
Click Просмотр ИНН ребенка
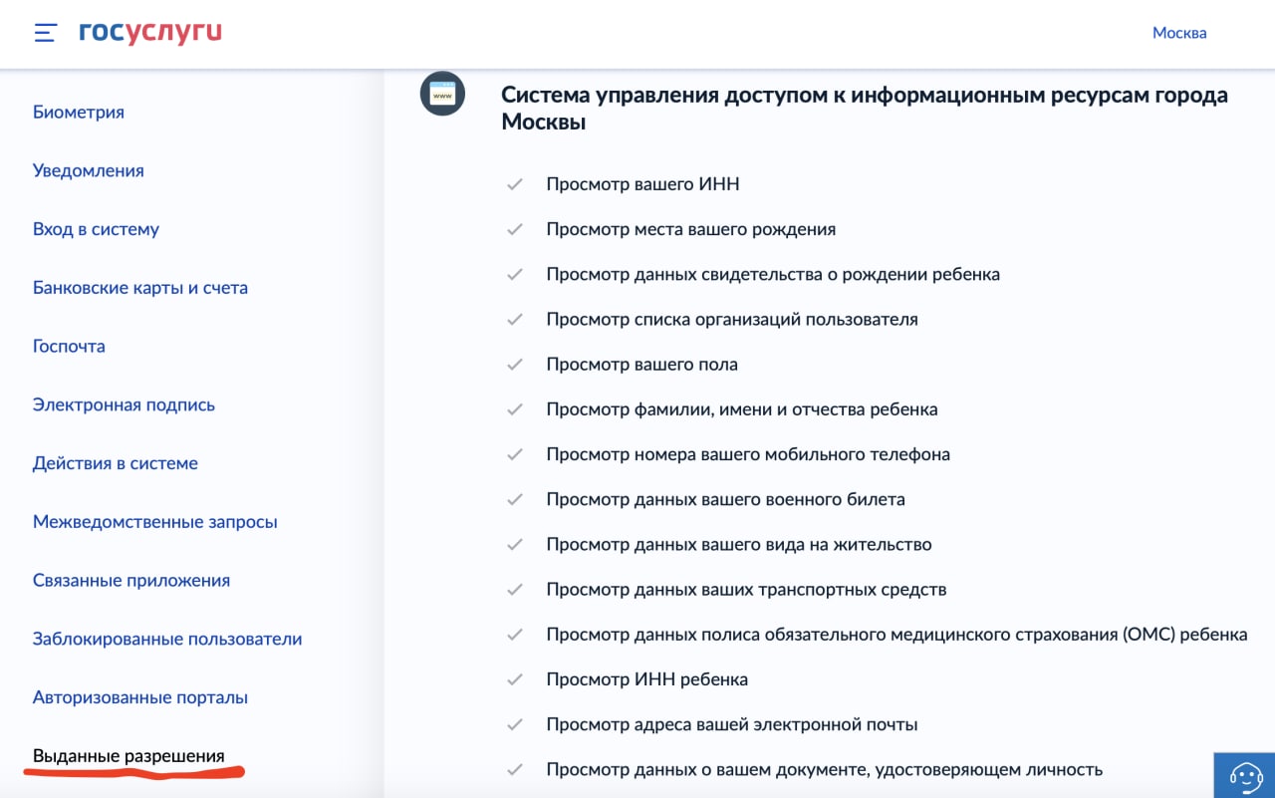coord(647,679)
